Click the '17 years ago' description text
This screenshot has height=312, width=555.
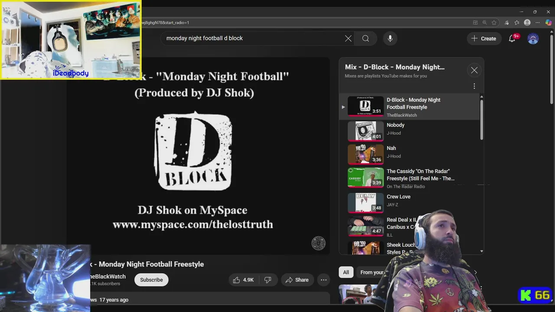(114, 300)
